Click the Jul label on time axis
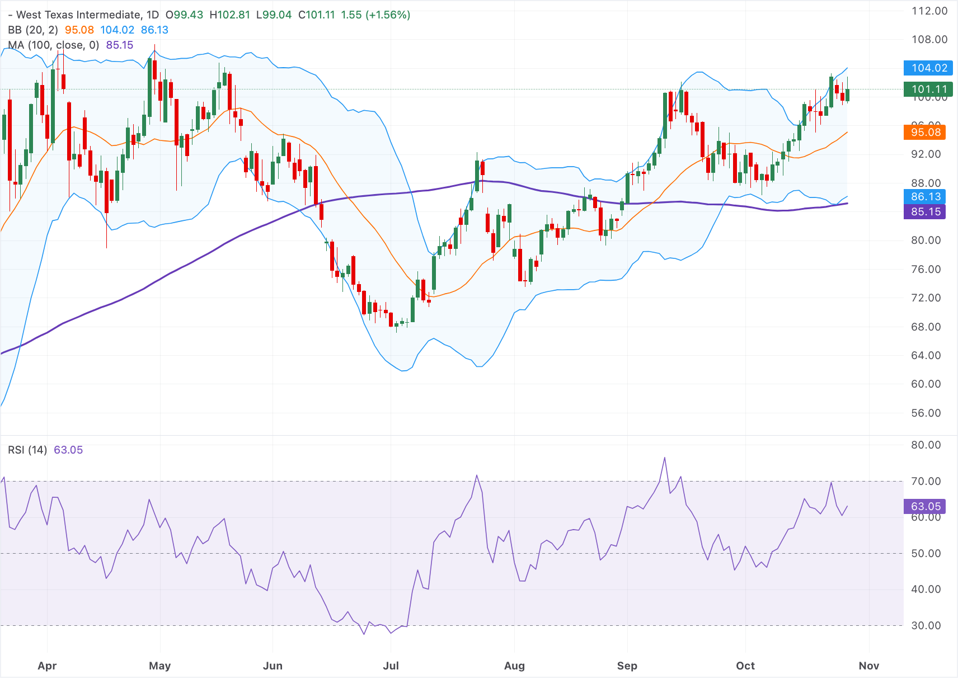Screen dimensions: 958x684 click(391, 666)
